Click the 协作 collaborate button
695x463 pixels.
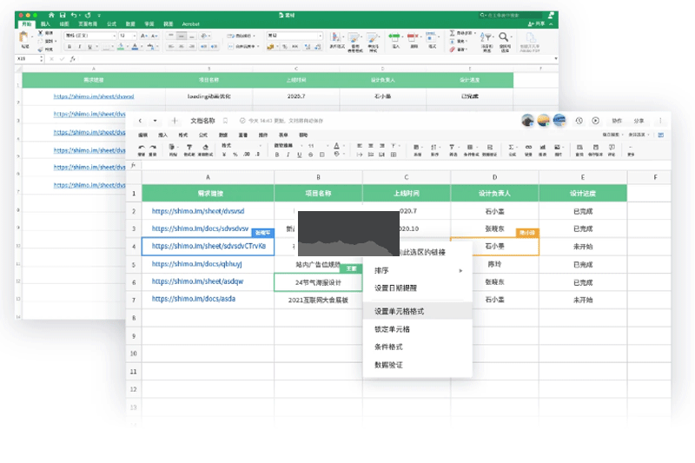coord(617,121)
